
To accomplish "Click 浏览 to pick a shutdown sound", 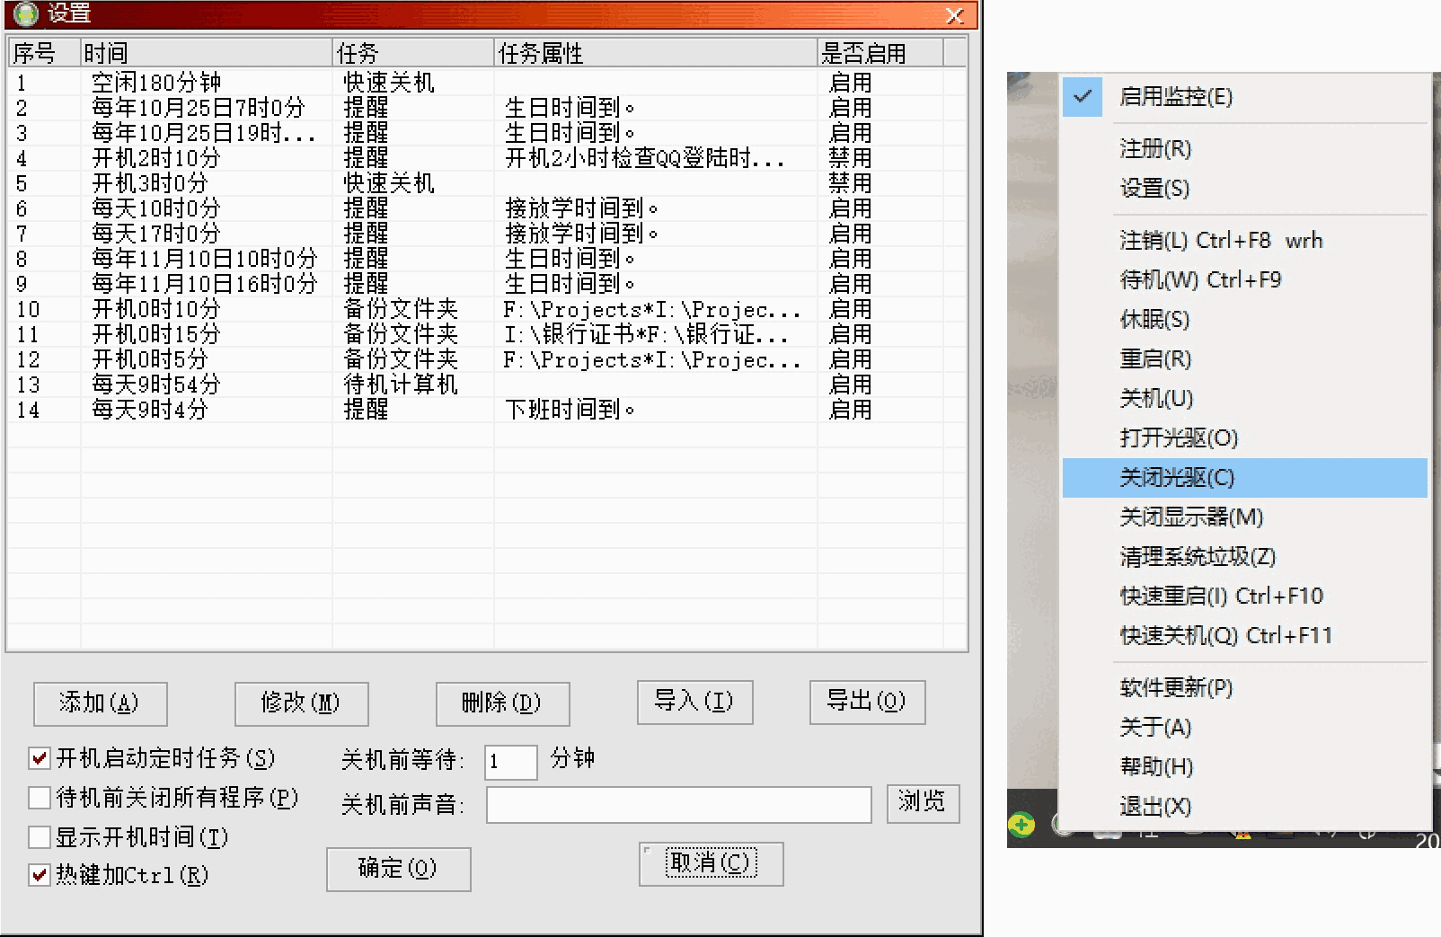I will (924, 804).
